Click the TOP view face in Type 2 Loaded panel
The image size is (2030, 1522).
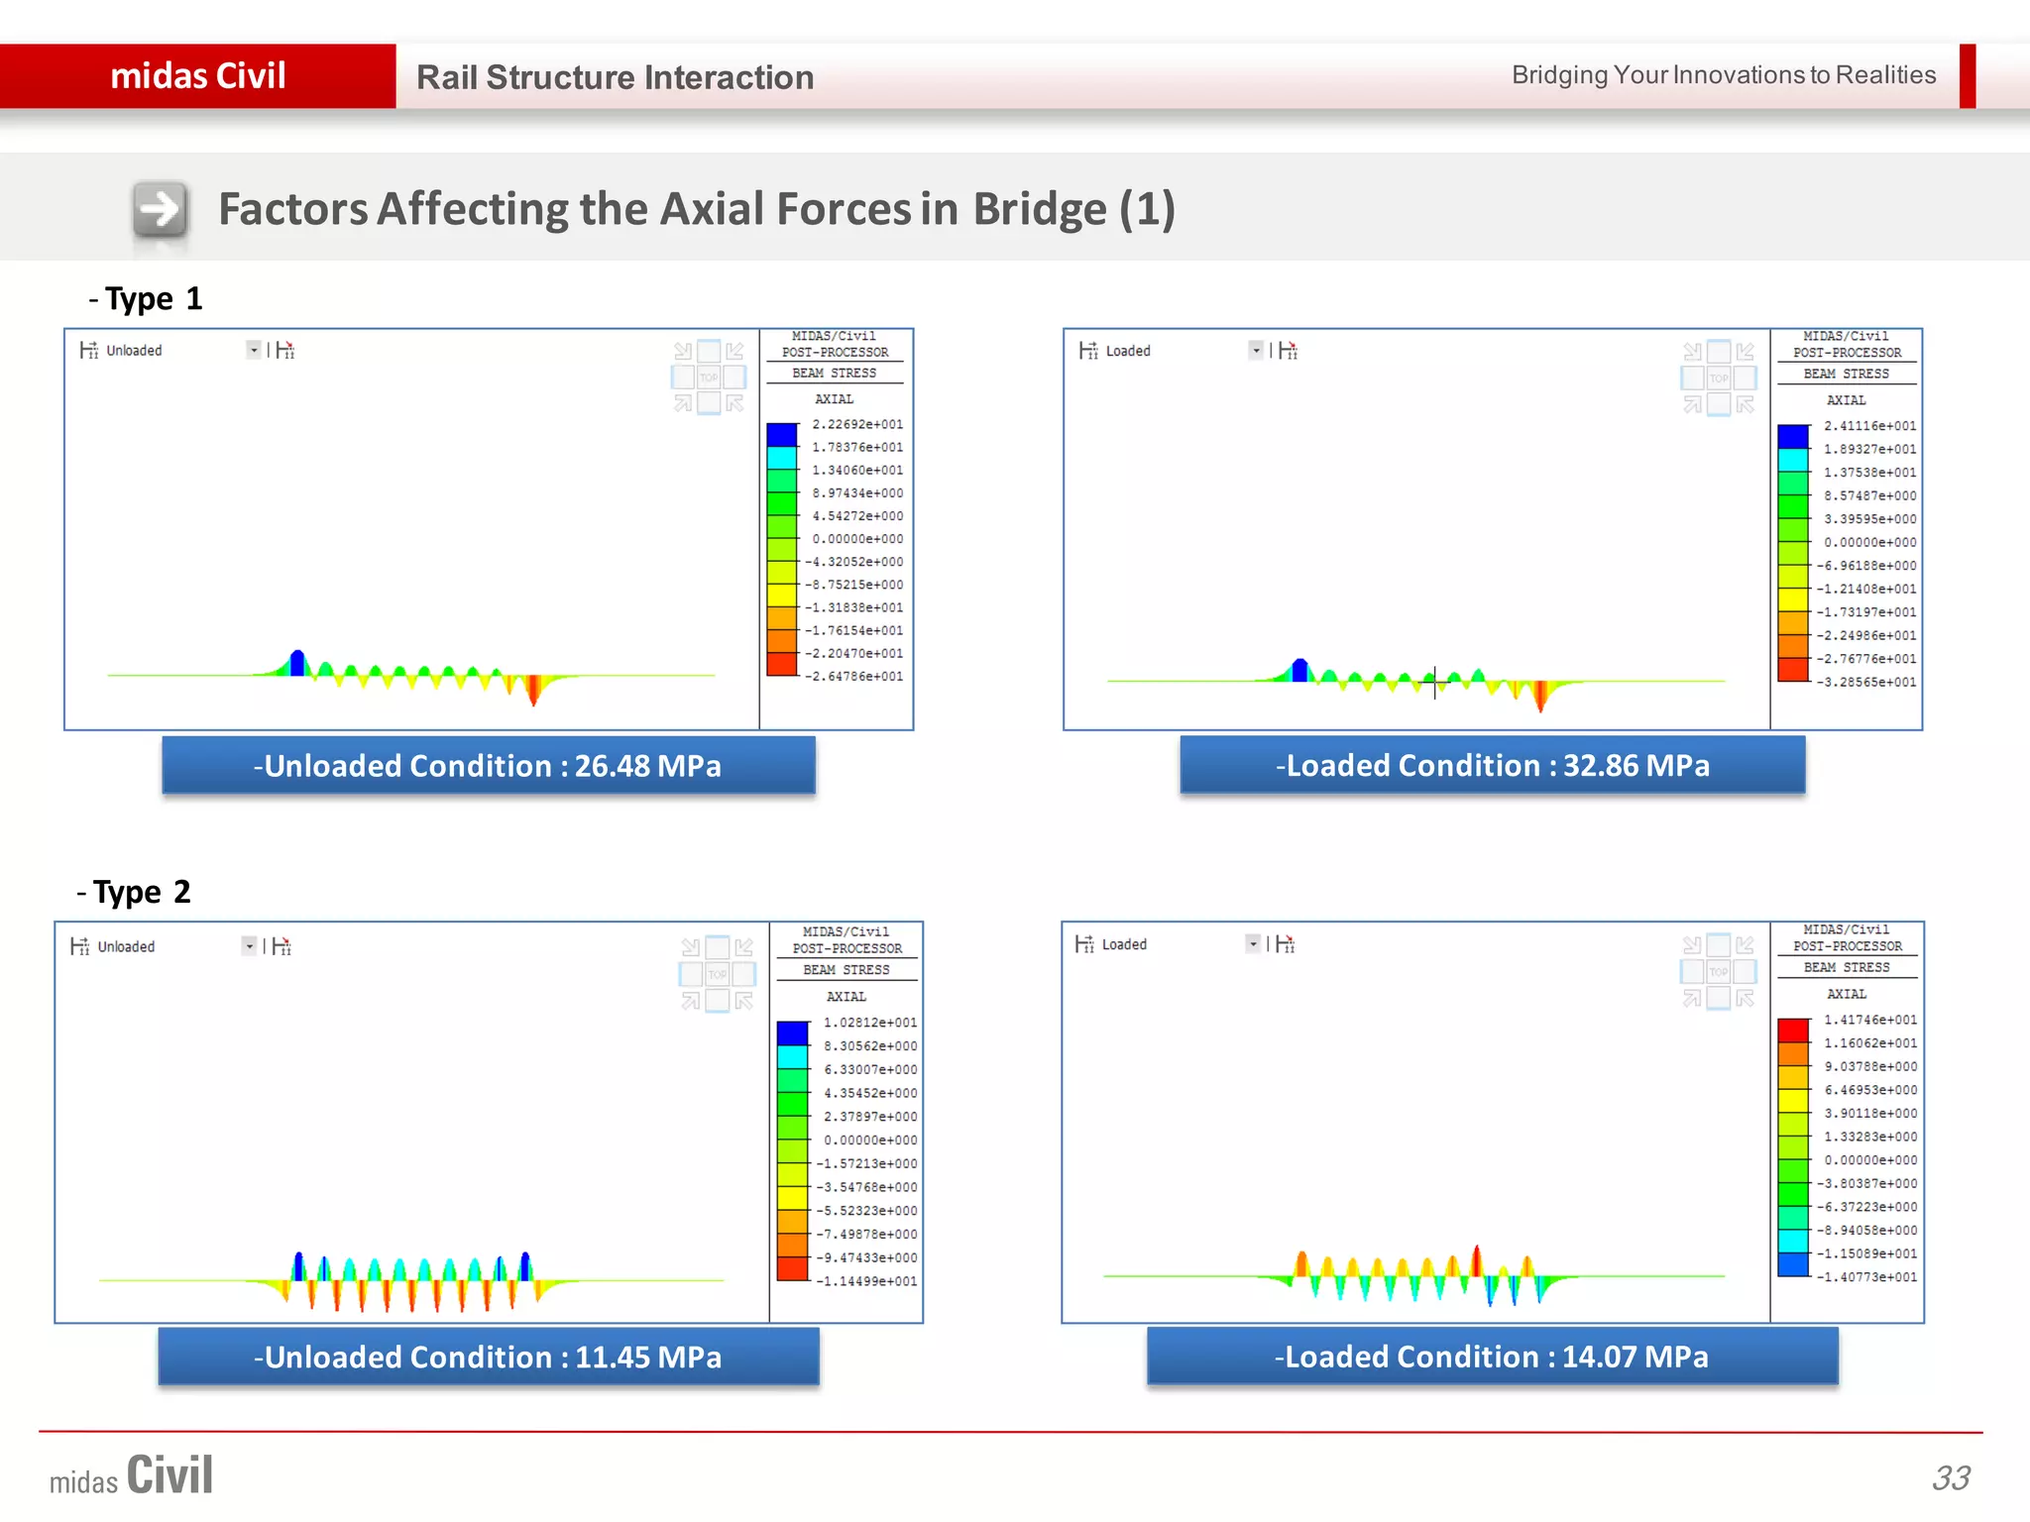(x=1719, y=972)
